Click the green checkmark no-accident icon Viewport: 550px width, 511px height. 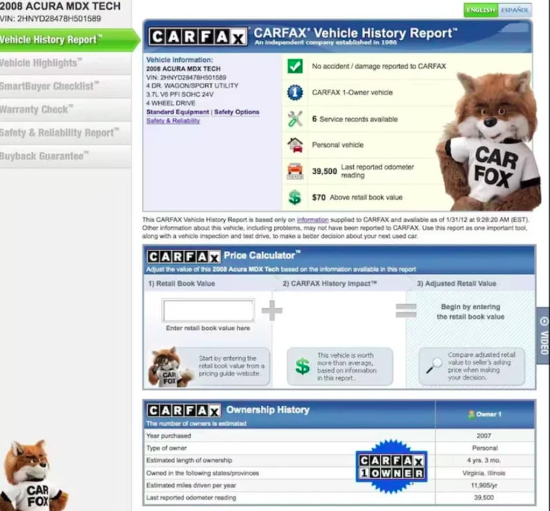point(295,66)
